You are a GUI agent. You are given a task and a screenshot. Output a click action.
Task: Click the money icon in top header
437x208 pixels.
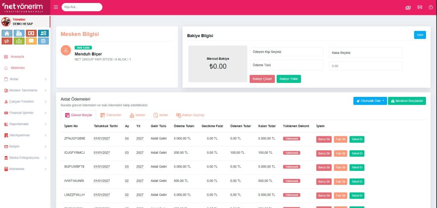pos(408,7)
